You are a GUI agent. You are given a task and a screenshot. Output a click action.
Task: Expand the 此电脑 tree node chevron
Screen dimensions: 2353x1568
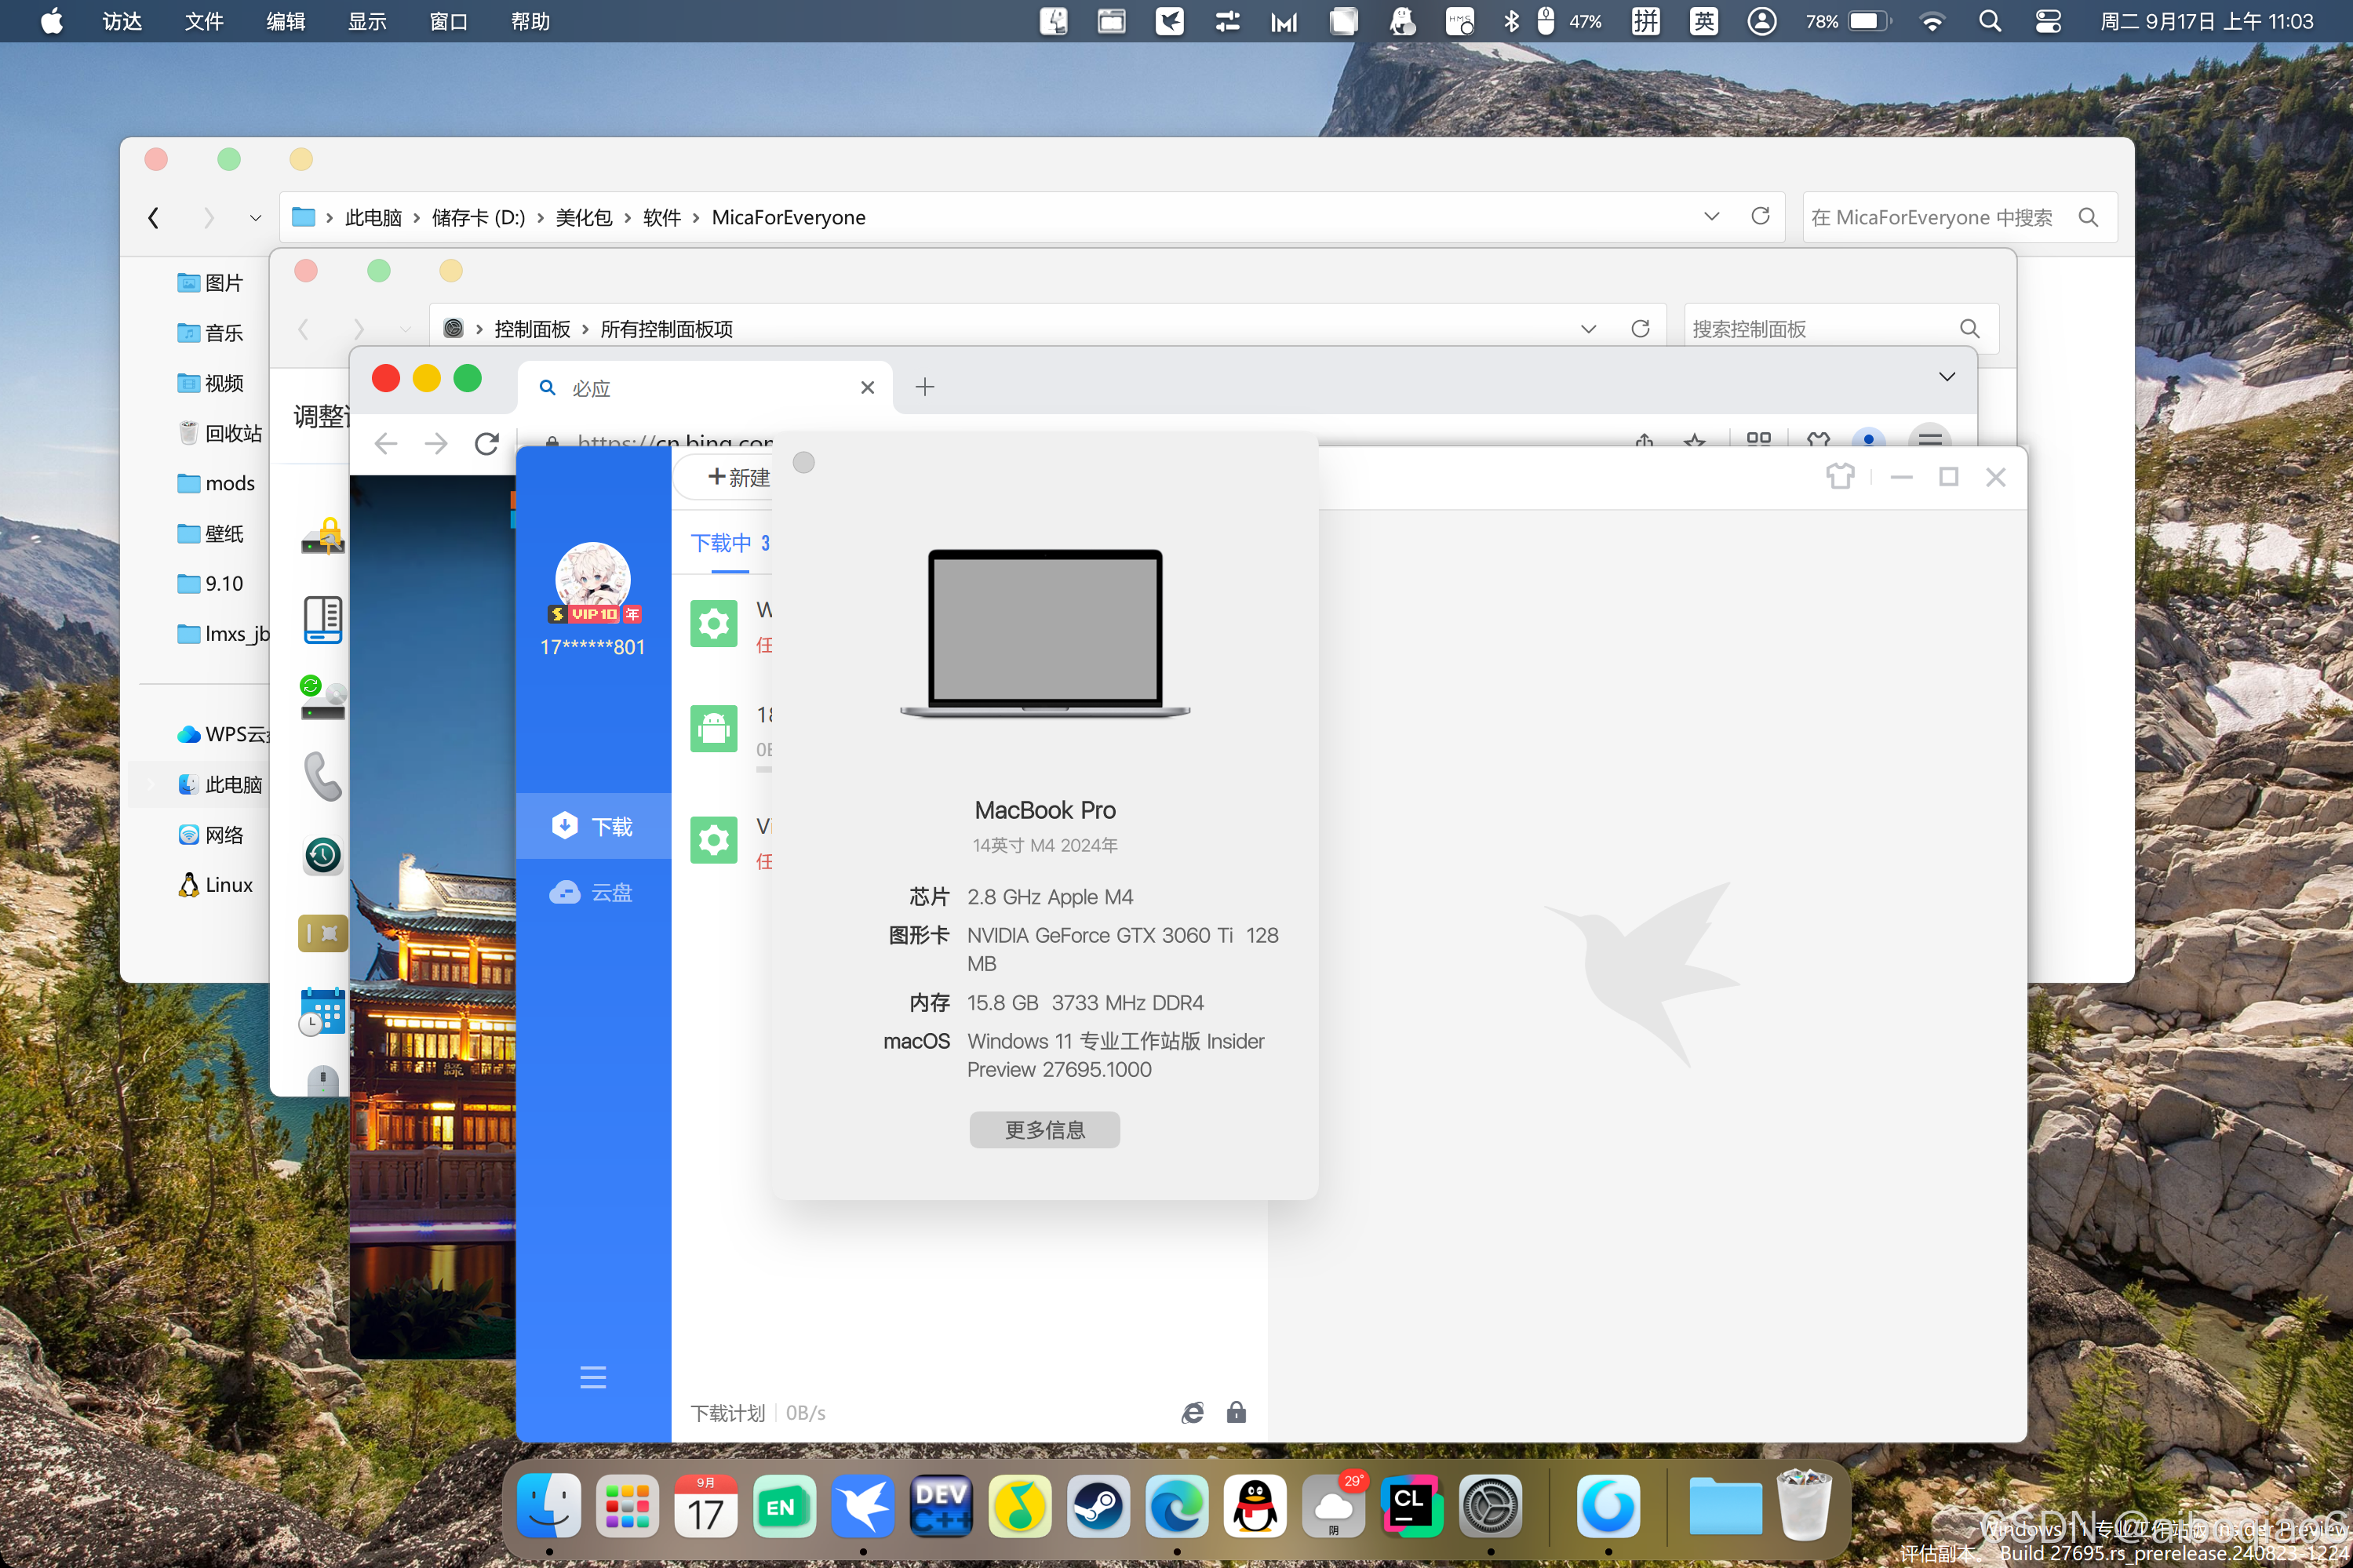click(x=152, y=784)
